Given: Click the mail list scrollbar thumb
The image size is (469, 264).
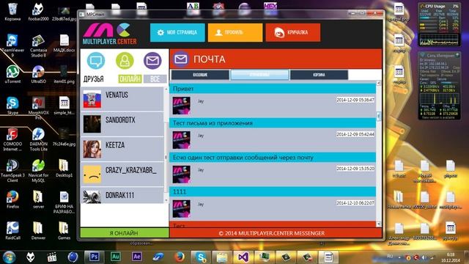Looking at the screenshot, I should [379, 116].
